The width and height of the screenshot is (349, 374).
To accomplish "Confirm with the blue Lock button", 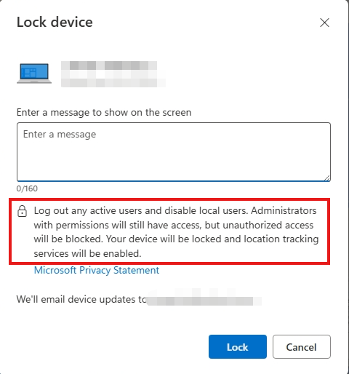I will click(x=238, y=346).
